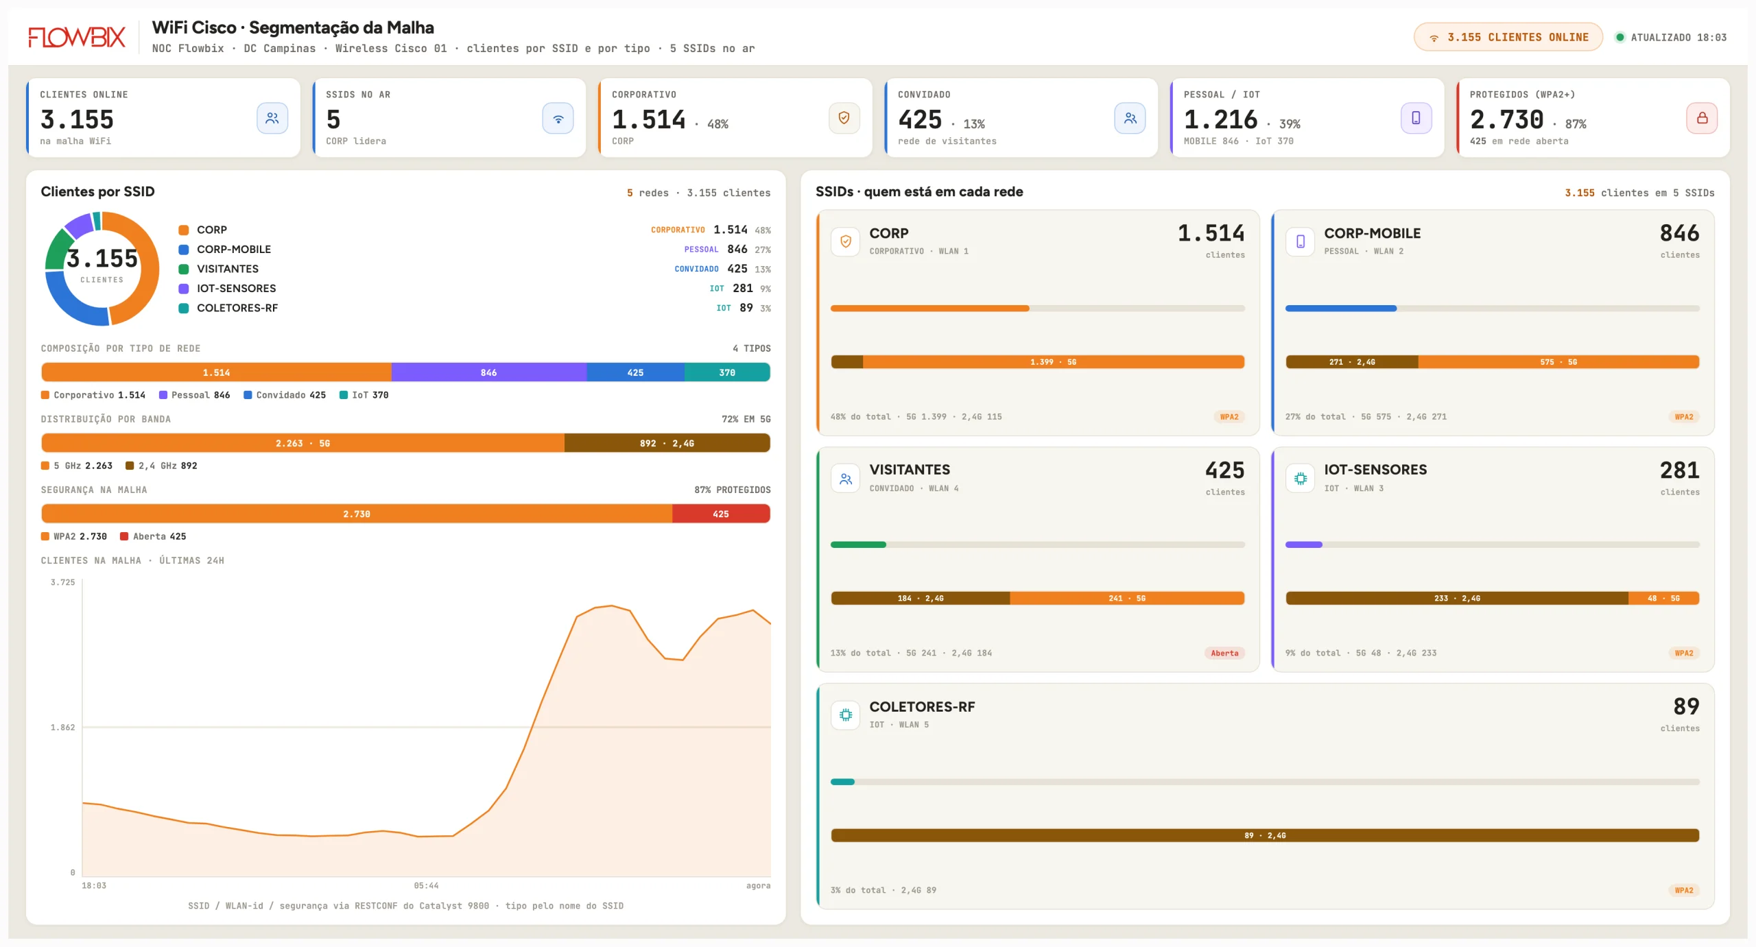The image size is (1756, 947).
Task: Click the red 425 open-network segment
Action: pyautogui.click(x=721, y=514)
